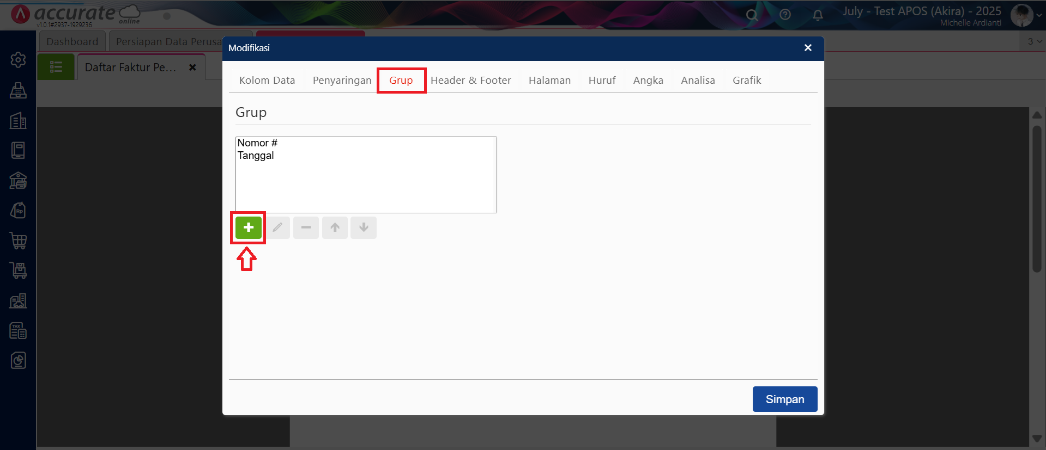Click the minus remove group icon

306,227
